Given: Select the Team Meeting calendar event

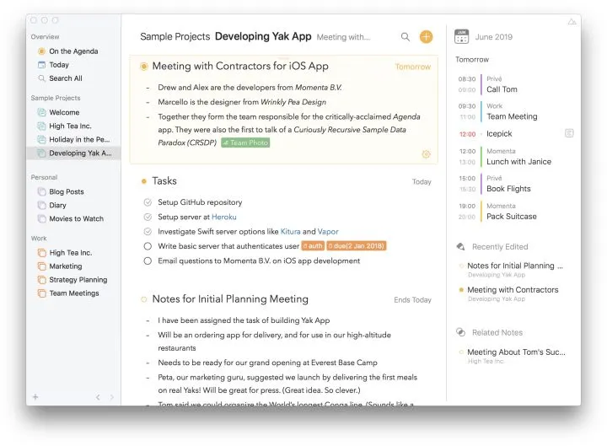Looking at the screenshot, I should click(x=512, y=116).
